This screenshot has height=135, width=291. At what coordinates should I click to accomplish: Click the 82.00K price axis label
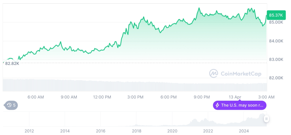click(276, 78)
